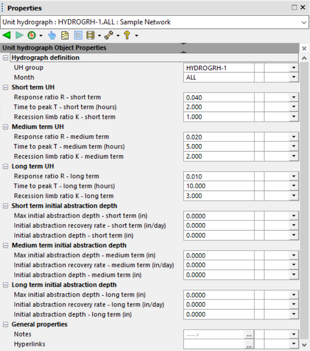310x351 pixels.
Task: Edit Response ratio R long term value 0.010
Action: tap(219, 176)
